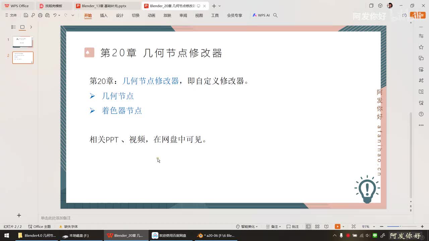Click the print icon in quick toolbar
The image size is (429, 241).
pos(40,15)
